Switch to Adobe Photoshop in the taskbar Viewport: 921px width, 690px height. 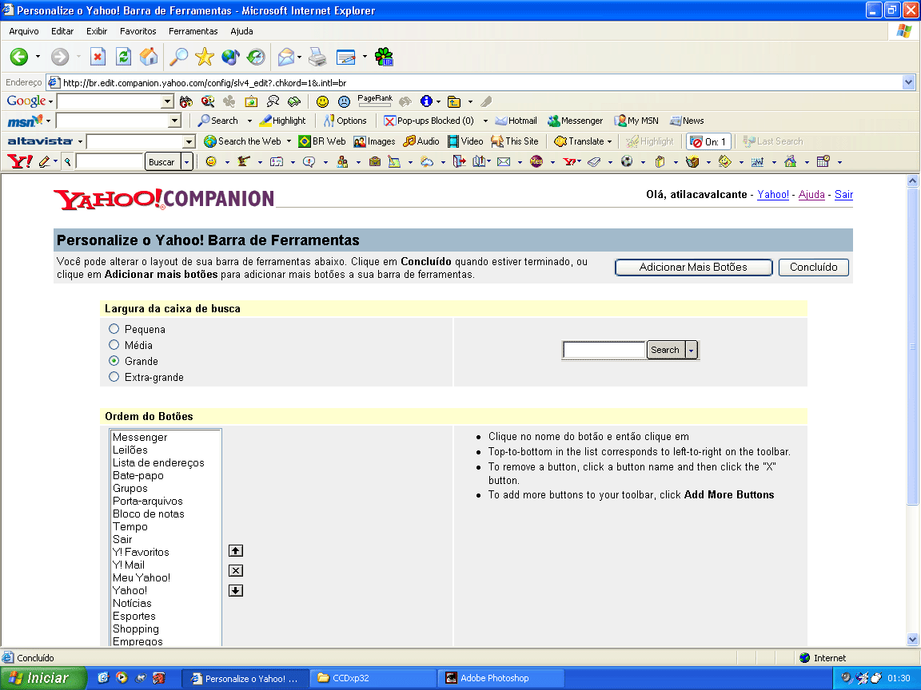[501, 678]
